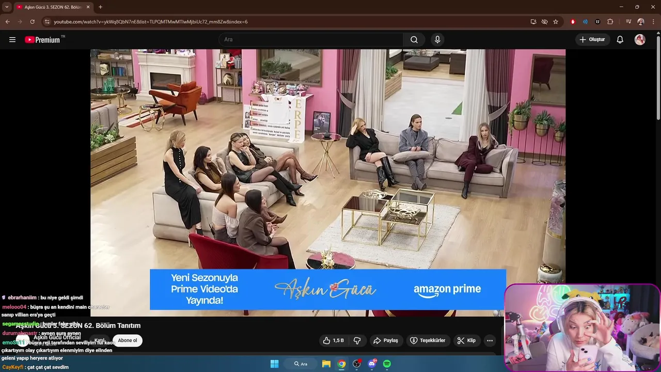Send a Teşekkürler super thanks

point(428,340)
